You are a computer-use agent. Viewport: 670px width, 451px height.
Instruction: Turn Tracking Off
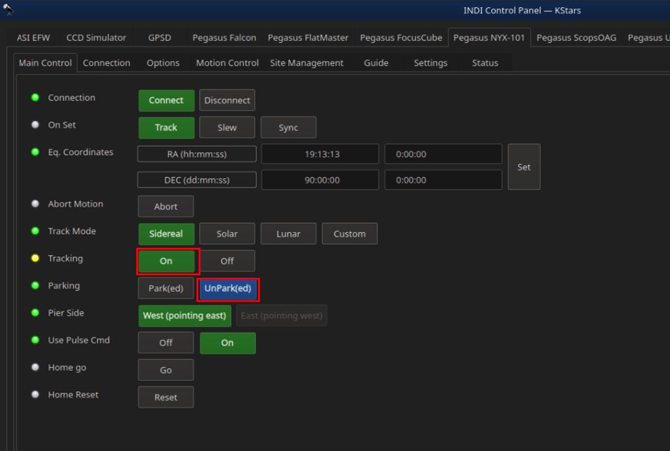[227, 261]
